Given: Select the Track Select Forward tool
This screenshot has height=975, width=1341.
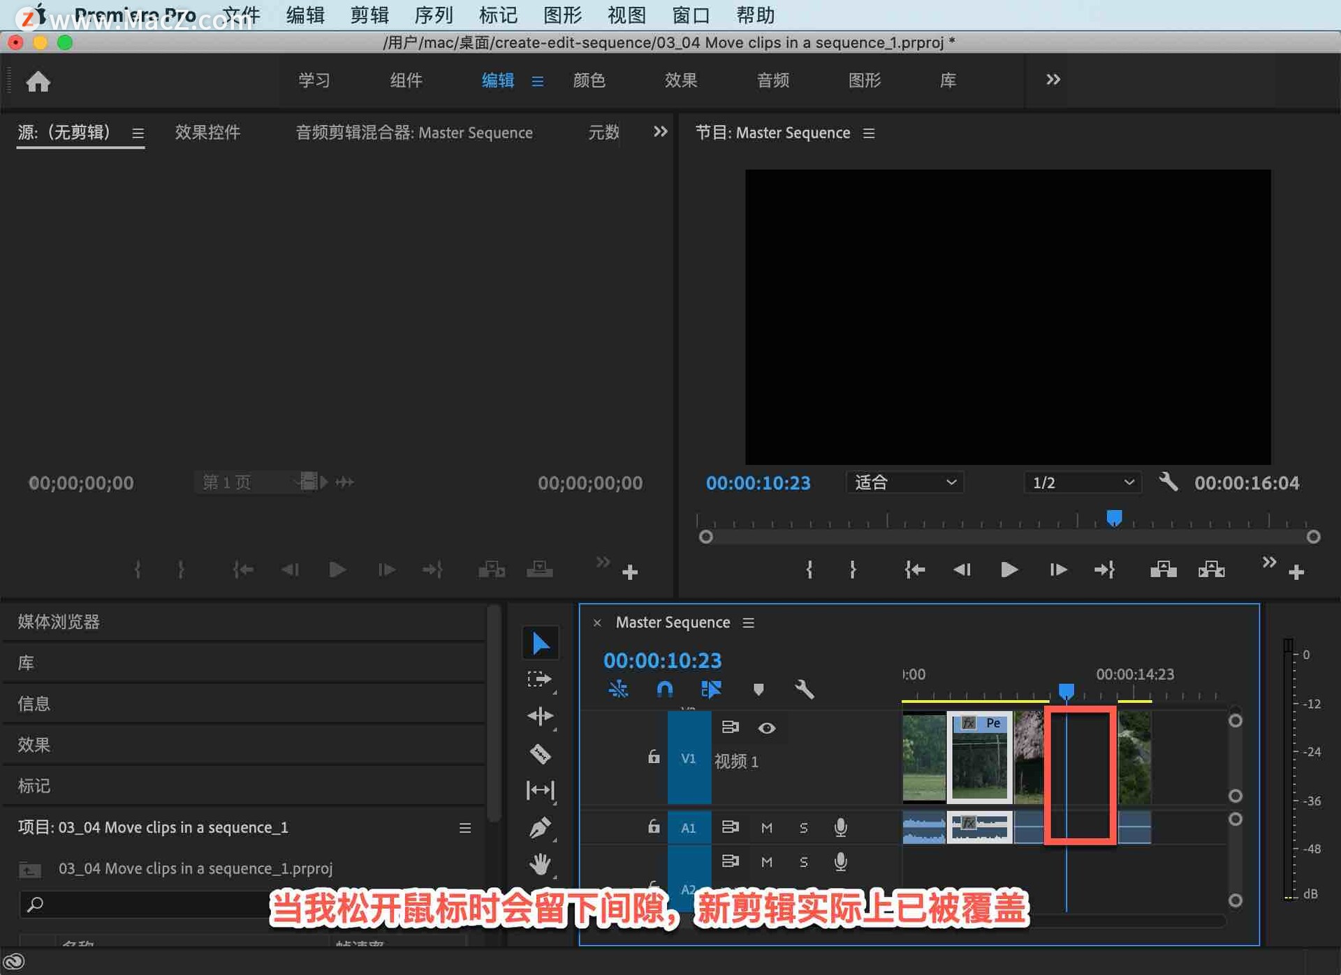Looking at the screenshot, I should click(x=540, y=679).
